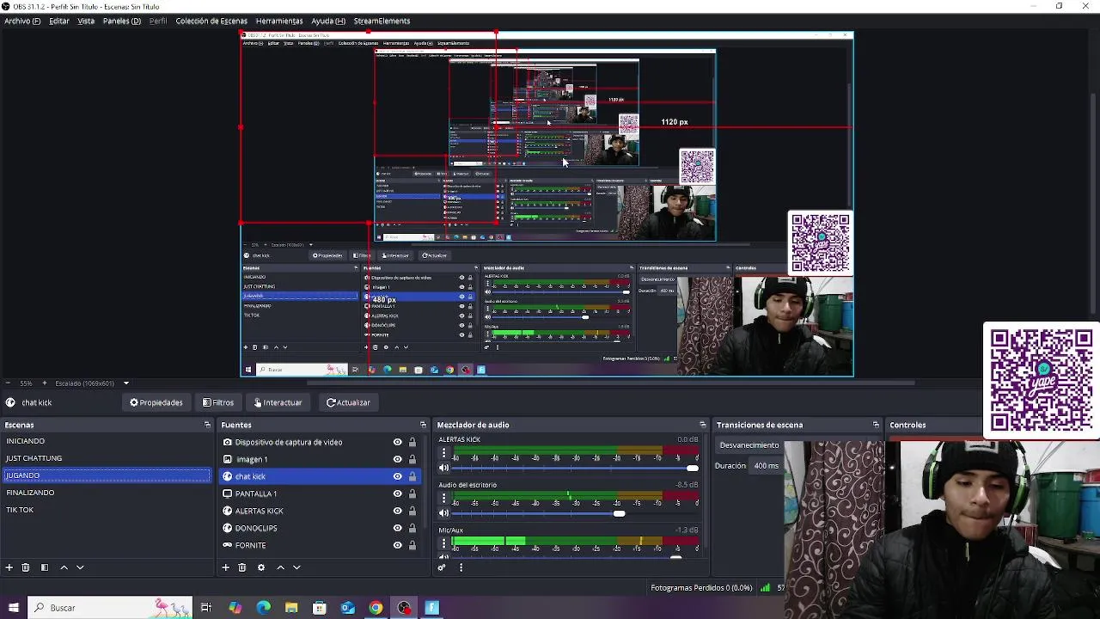1100x619 pixels.
Task: Click the Interactuar button
Action: [278, 402]
